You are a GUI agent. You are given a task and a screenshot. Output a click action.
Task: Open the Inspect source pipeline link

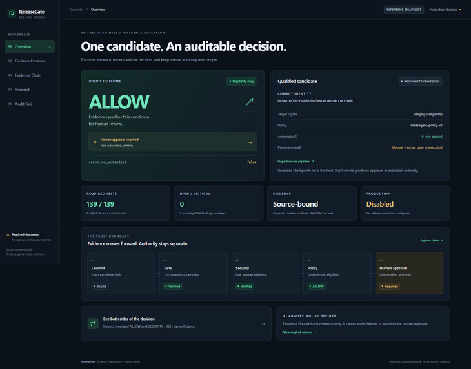296,161
